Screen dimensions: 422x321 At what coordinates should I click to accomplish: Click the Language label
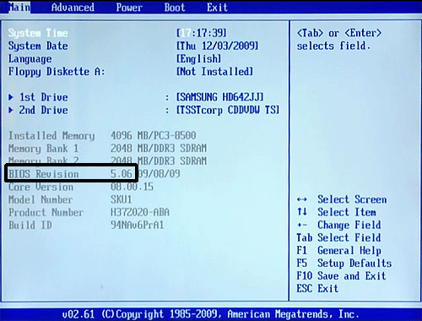point(30,59)
